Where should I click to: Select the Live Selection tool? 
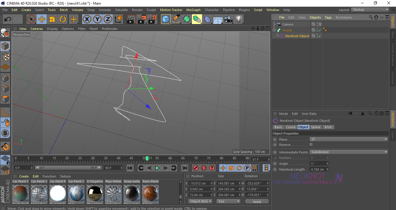coord(31,19)
